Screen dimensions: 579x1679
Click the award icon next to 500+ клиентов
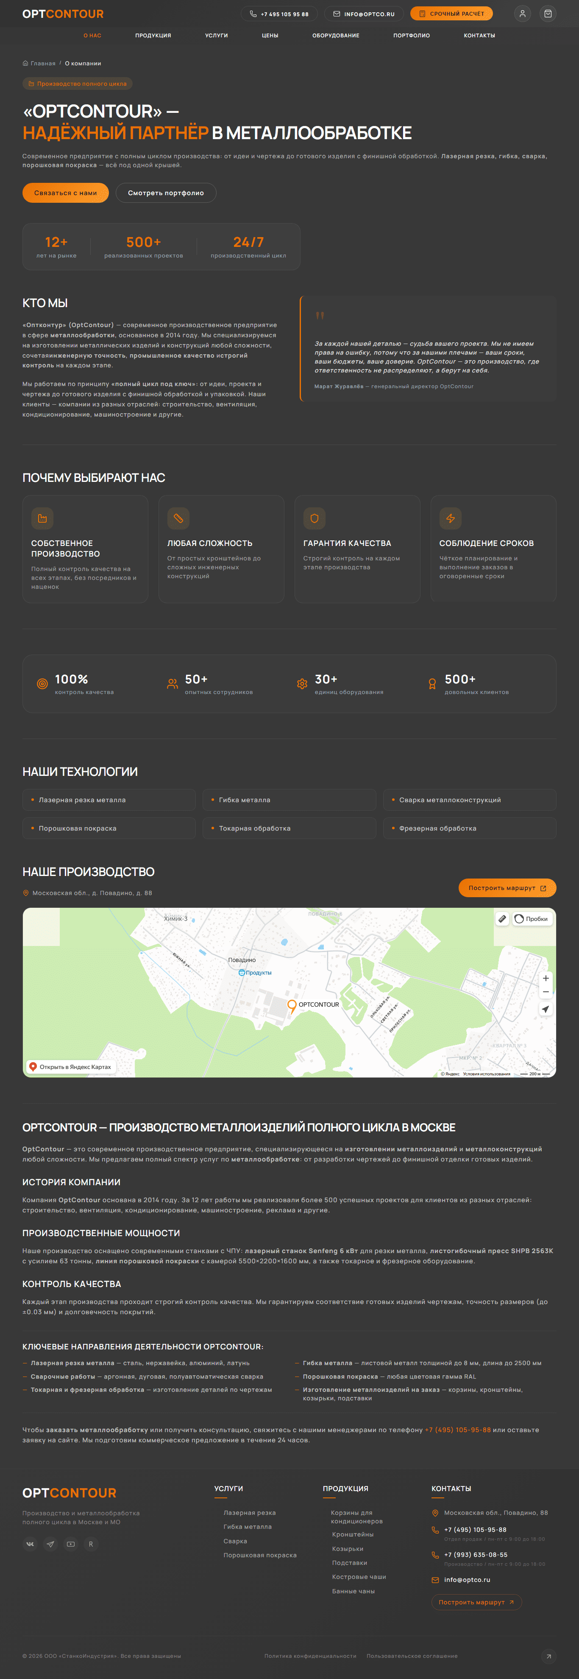(x=432, y=684)
